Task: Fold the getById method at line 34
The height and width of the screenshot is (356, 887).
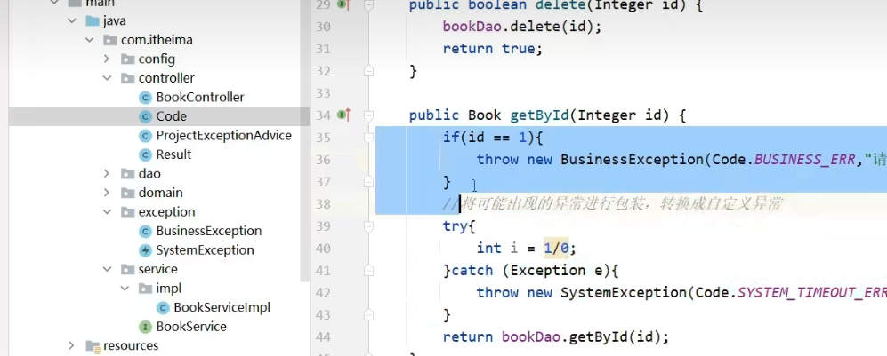Action: coord(367,115)
